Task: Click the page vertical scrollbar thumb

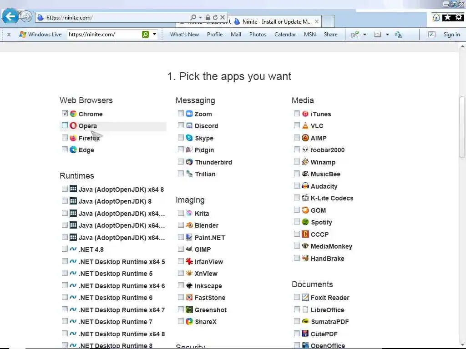Action: click(462, 128)
